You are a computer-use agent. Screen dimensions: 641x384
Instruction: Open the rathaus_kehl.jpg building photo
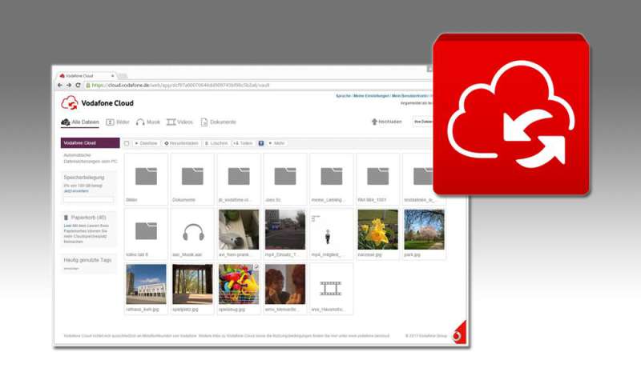(x=146, y=284)
